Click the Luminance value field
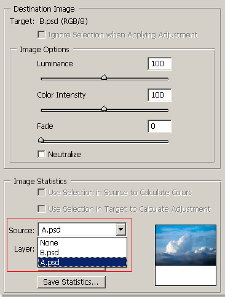 (160, 64)
